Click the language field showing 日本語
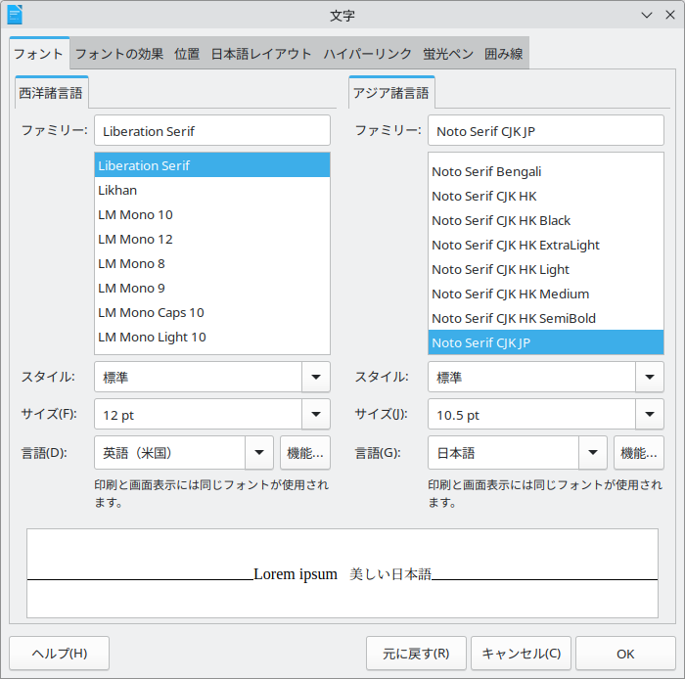This screenshot has width=685, height=679. (503, 452)
